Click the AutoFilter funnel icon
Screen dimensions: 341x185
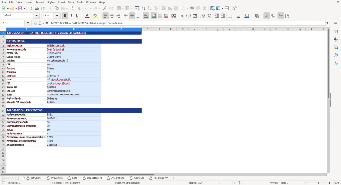coord(156,9)
